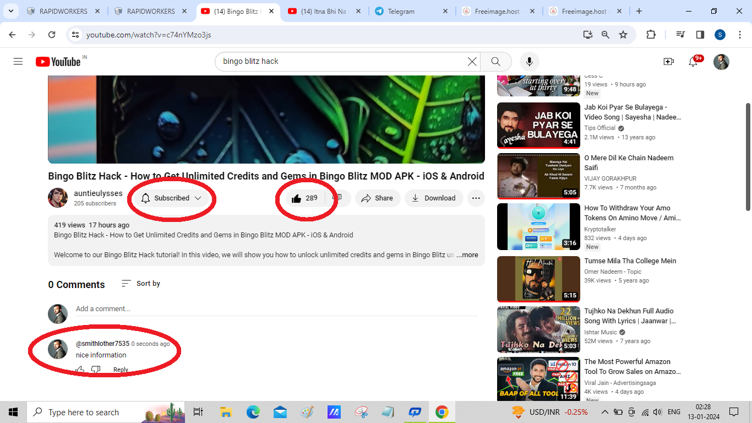Click the Share button
The height and width of the screenshot is (423, 752).
tap(378, 198)
